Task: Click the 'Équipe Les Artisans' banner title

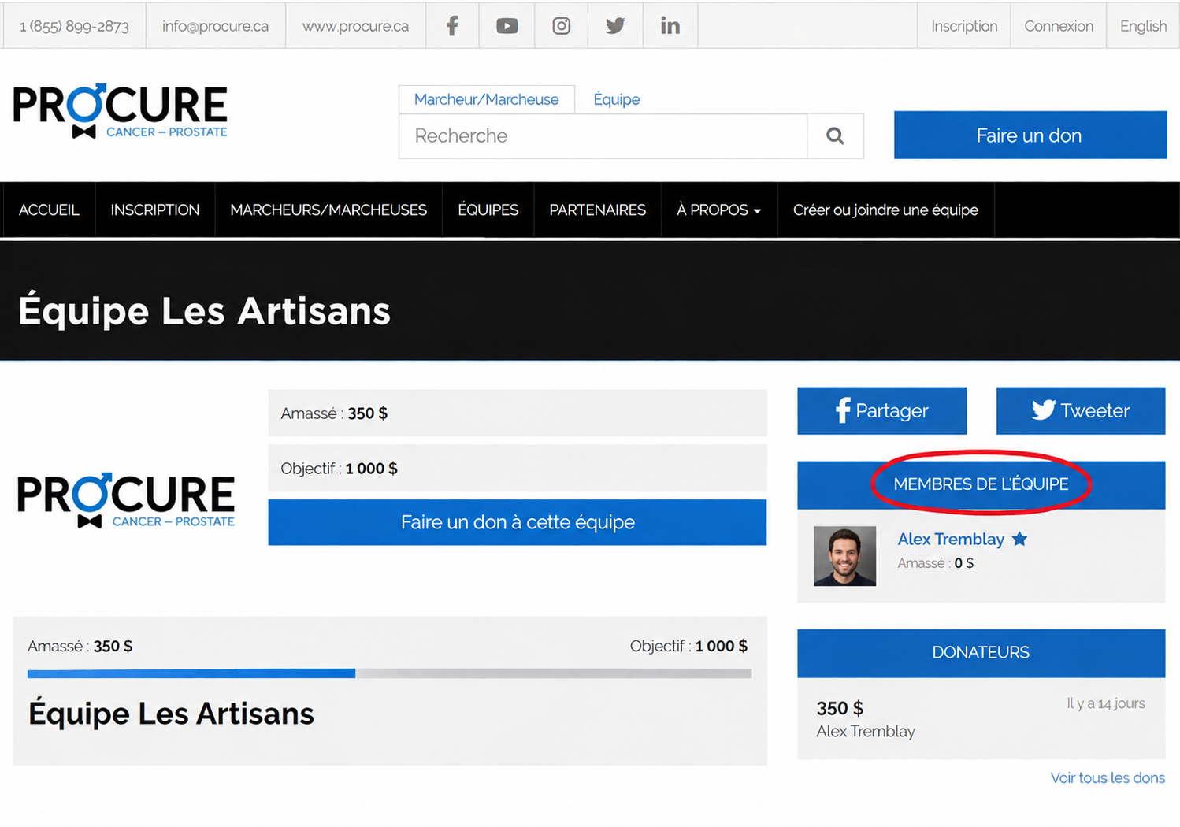Action: (x=204, y=310)
